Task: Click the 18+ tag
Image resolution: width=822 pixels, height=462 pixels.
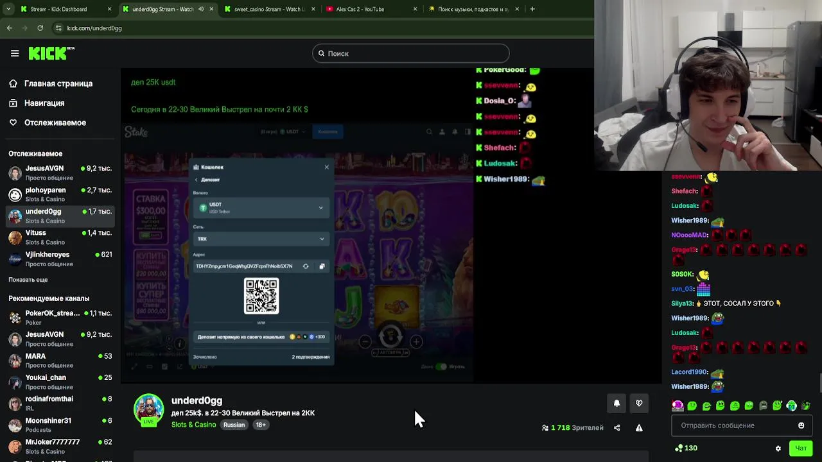Action: [x=261, y=425]
